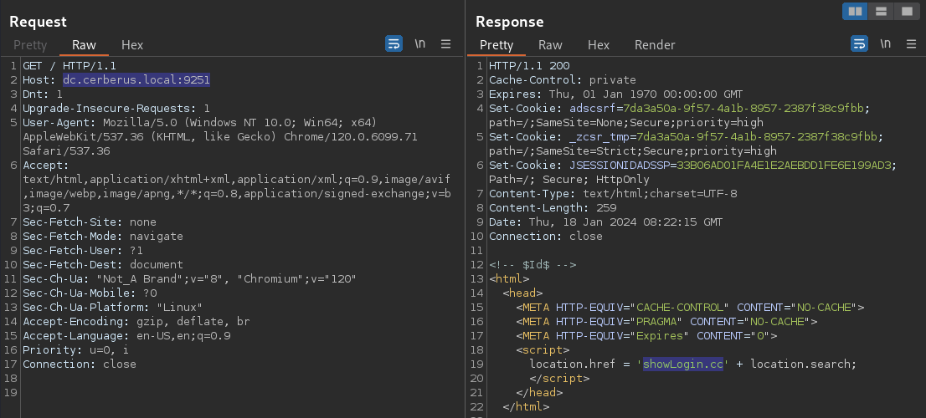Switch Response view to Pretty tab
926x418 pixels.
(x=496, y=45)
